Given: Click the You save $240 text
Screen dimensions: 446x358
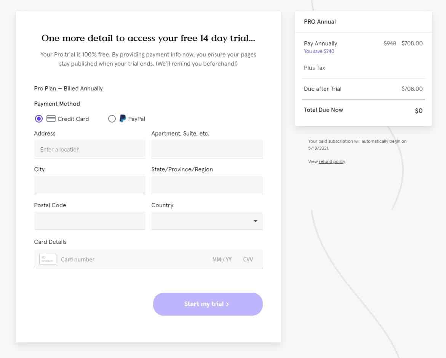Looking at the screenshot, I should (319, 51).
